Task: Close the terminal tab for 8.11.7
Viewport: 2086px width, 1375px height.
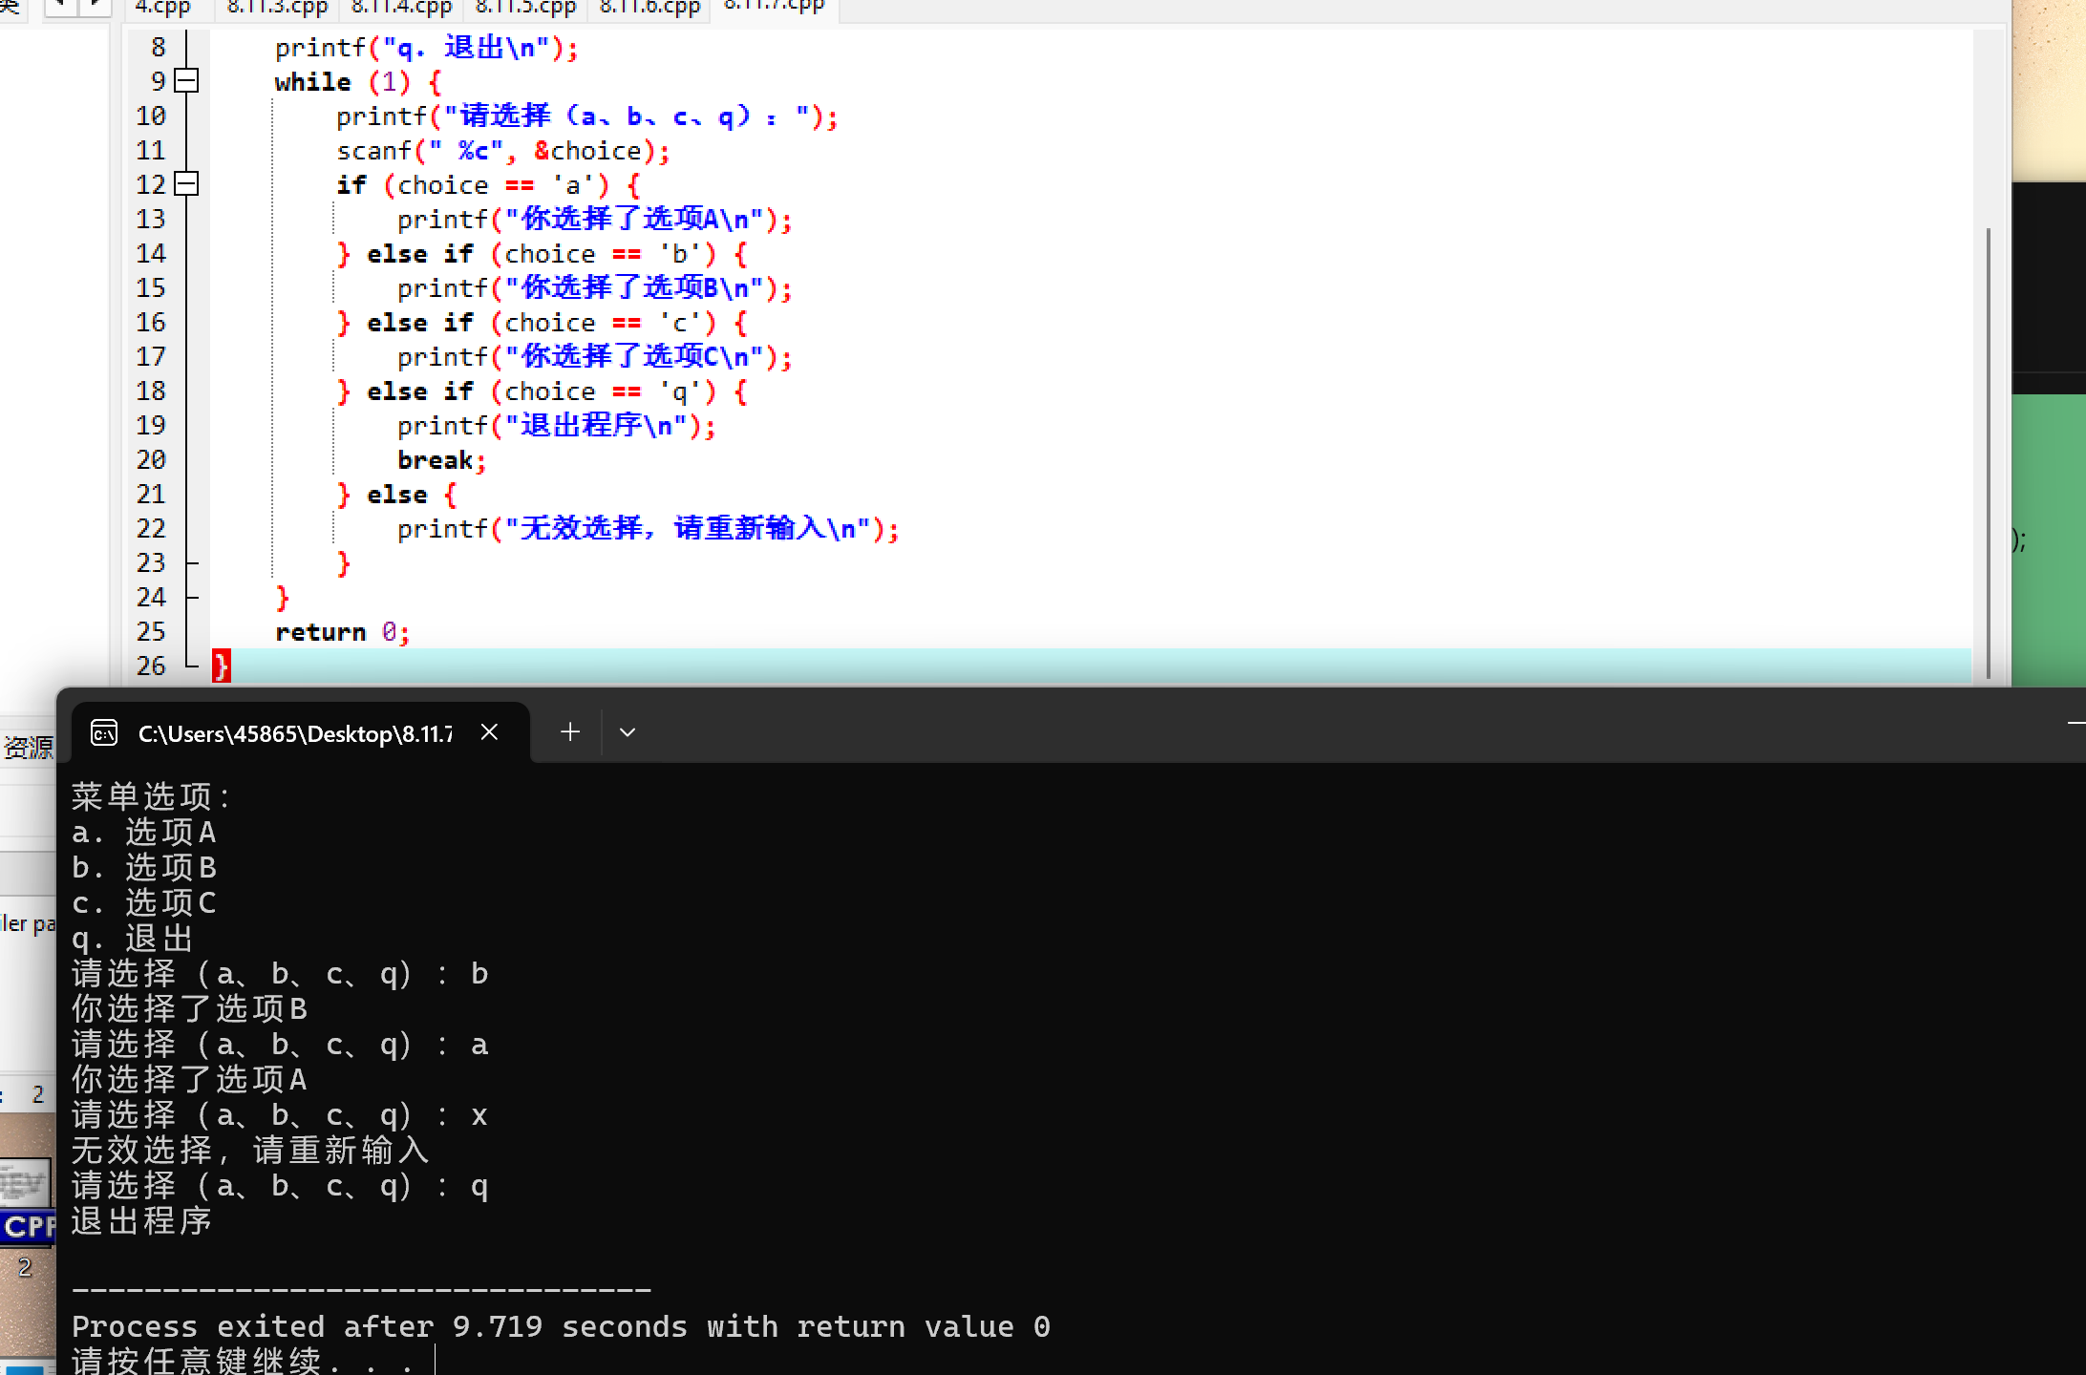Action: [489, 732]
